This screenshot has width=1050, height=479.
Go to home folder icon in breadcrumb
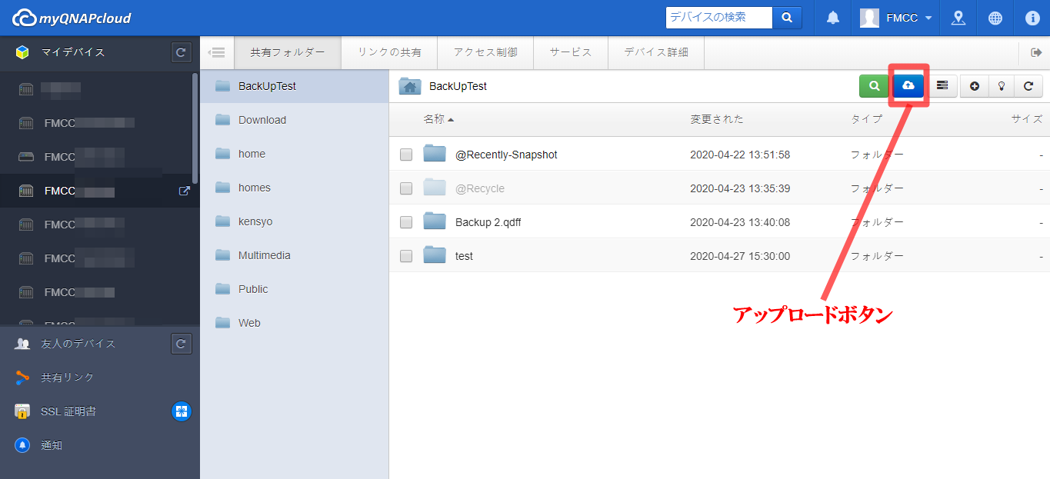(409, 86)
